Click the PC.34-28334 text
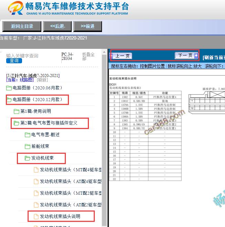Image resolution: width=225 pixels, height=227 pixels. [x=67, y=56]
